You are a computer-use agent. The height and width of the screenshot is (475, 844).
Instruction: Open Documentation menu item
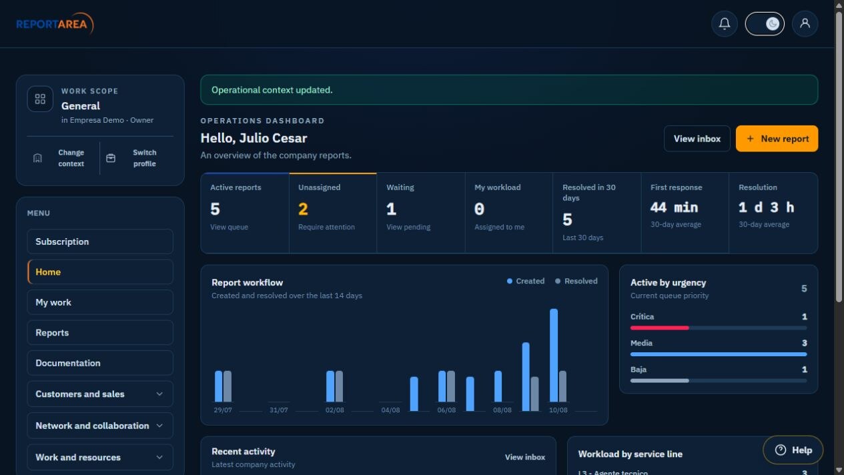pos(100,363)
